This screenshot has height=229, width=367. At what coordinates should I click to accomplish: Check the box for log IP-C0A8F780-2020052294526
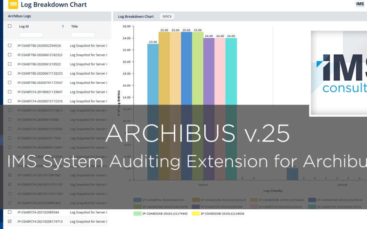tap(10, 45)
